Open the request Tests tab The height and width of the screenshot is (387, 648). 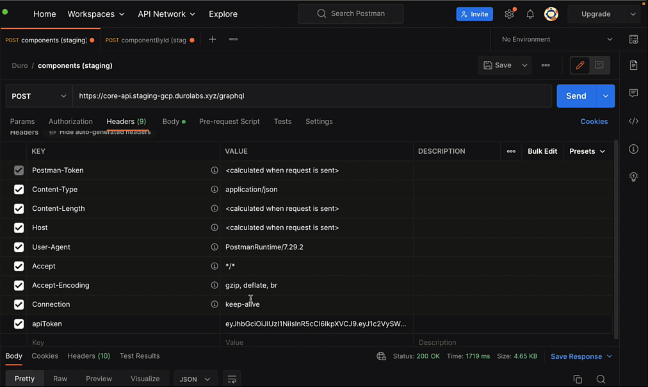(282, 122)
